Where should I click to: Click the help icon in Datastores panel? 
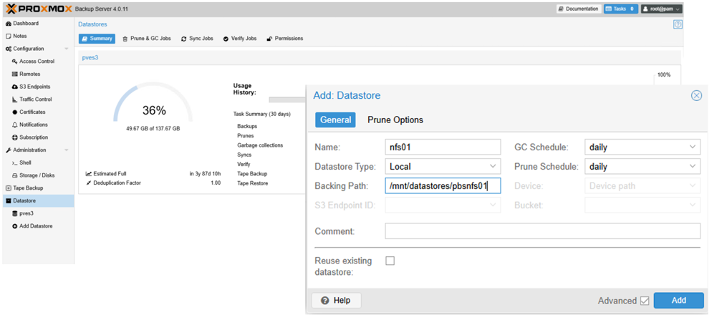(x=678, y=24)
